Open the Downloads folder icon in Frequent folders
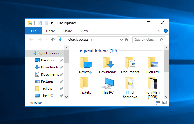Viewport: 194px width, 124px height. pos(108,63)
